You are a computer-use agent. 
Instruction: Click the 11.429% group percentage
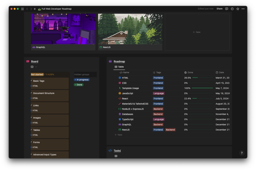tap(50, 74)
